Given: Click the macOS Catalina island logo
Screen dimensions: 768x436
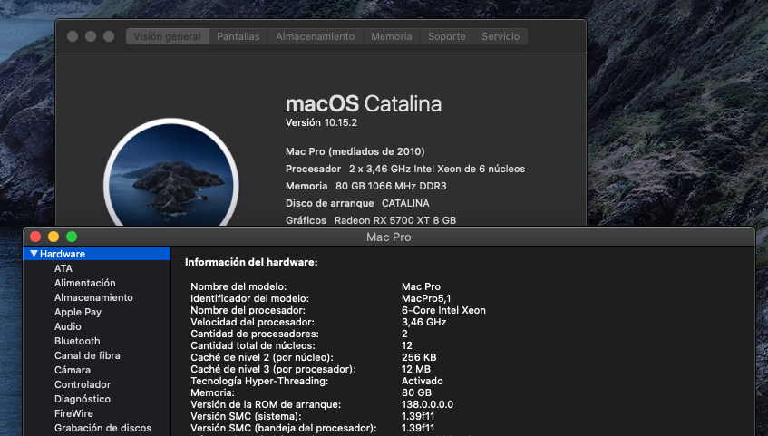Looking at the screenshot, I should tap(171, 172).
